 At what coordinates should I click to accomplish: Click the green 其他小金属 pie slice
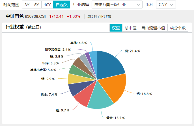point(75,70)
